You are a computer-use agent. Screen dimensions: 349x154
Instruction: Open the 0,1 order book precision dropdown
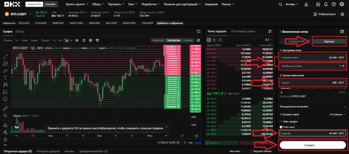[x=269, y=40]
